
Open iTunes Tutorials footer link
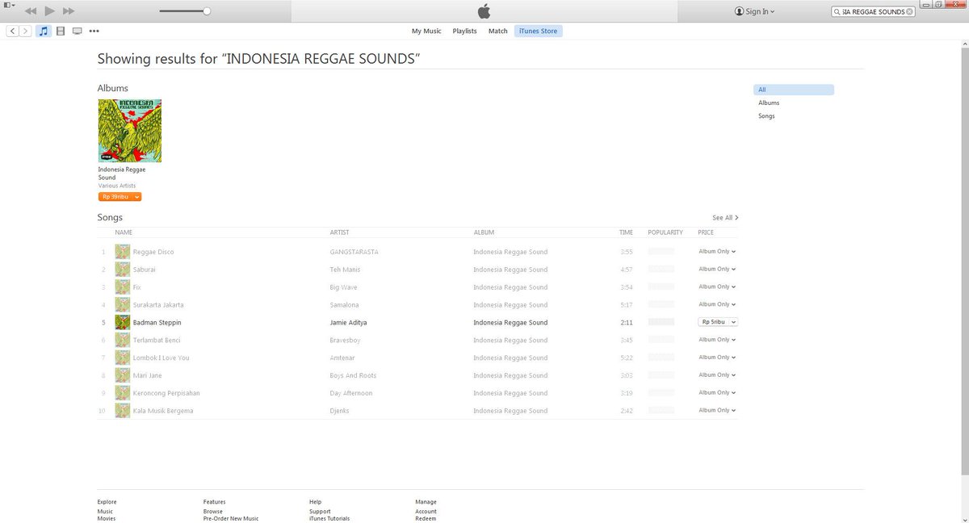pos(329,519)
